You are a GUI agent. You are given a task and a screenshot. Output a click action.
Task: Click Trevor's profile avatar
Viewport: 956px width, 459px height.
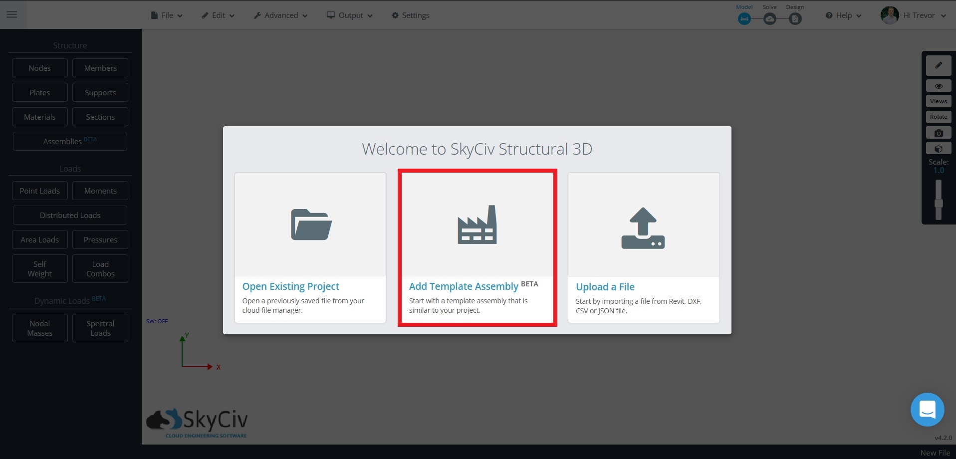[890, 15]
